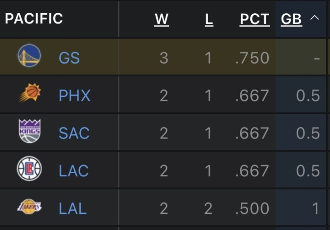This screenshot has height=230, width=330.
Task: Open the LAL team link
Action: pos(72,208)
